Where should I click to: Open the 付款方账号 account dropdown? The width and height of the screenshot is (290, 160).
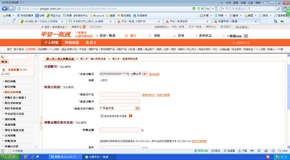(x=145, y=74)
